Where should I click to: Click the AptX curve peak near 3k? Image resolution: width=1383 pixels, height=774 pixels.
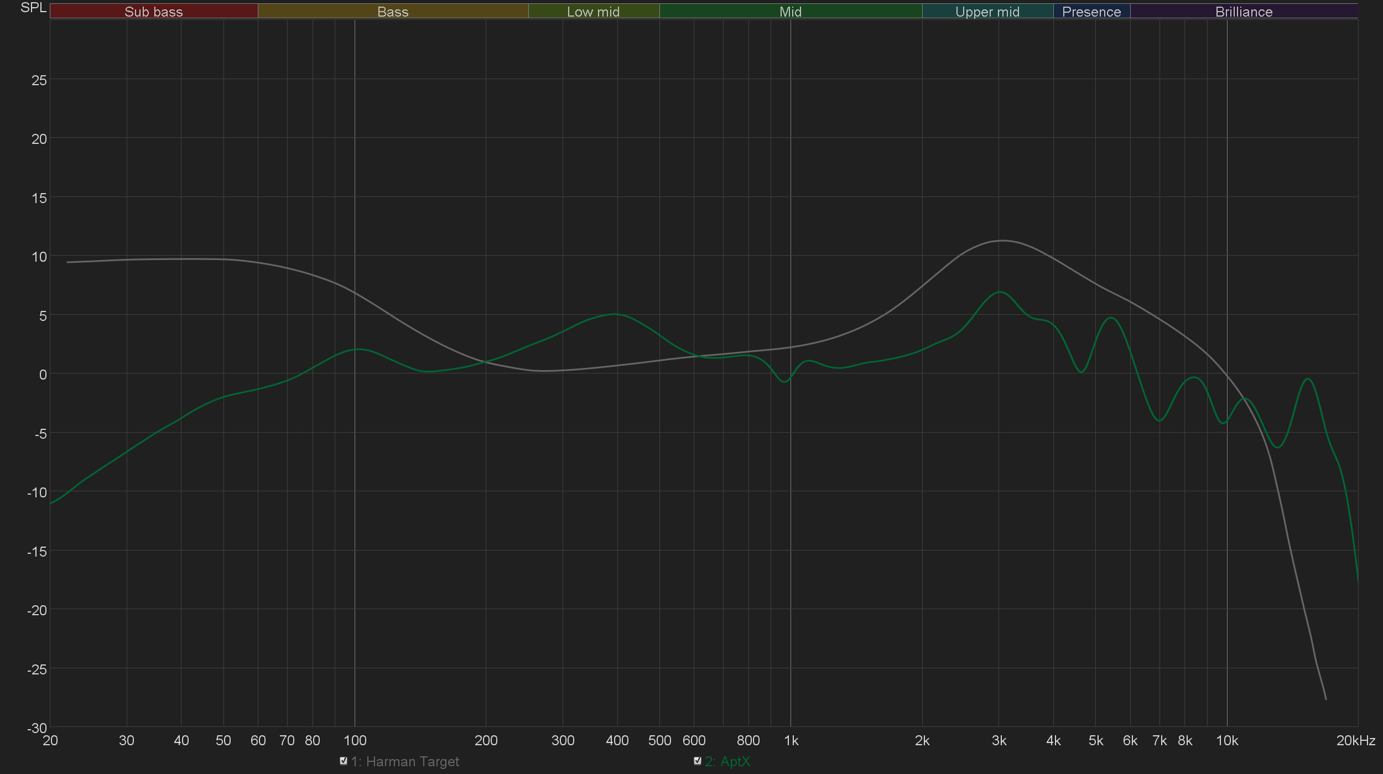(1000, 292)
